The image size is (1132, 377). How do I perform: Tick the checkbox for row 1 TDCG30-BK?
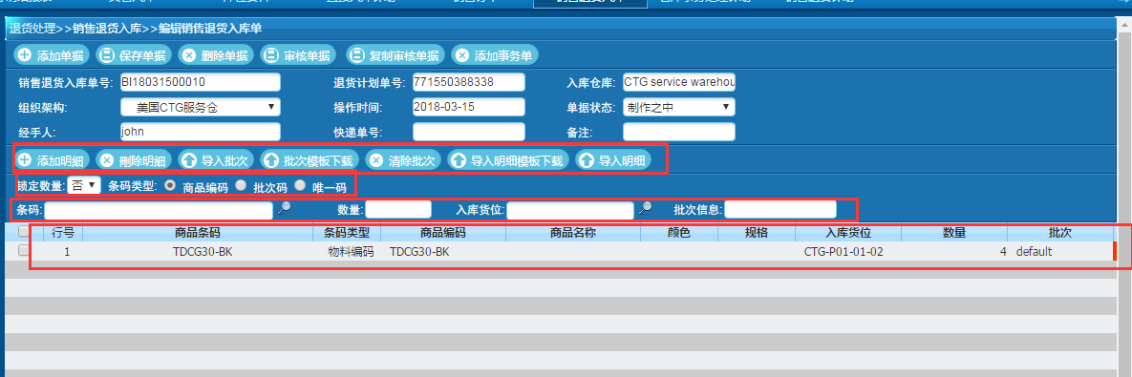click(x=24, y=250)
